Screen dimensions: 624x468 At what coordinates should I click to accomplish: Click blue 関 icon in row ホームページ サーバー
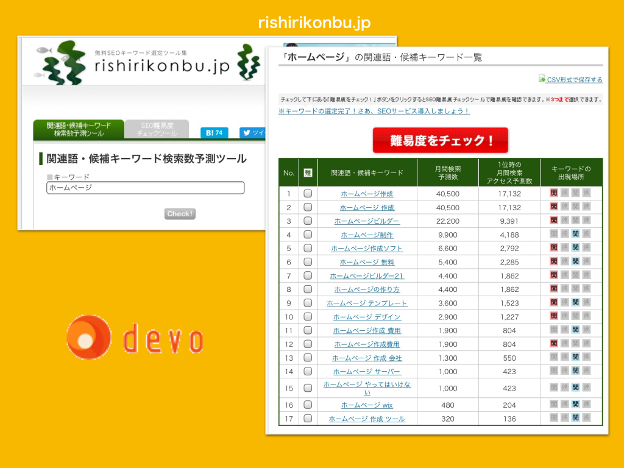point(575,371)
